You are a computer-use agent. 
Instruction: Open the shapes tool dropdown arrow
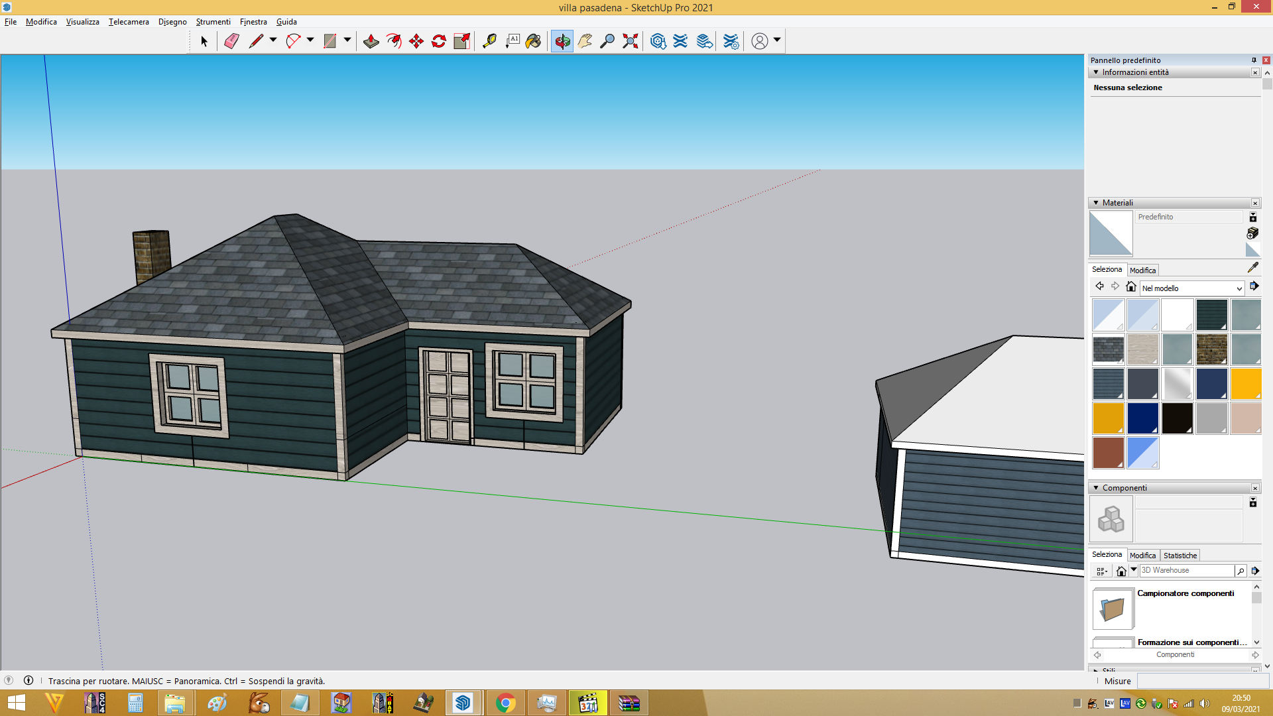[347, 40]
